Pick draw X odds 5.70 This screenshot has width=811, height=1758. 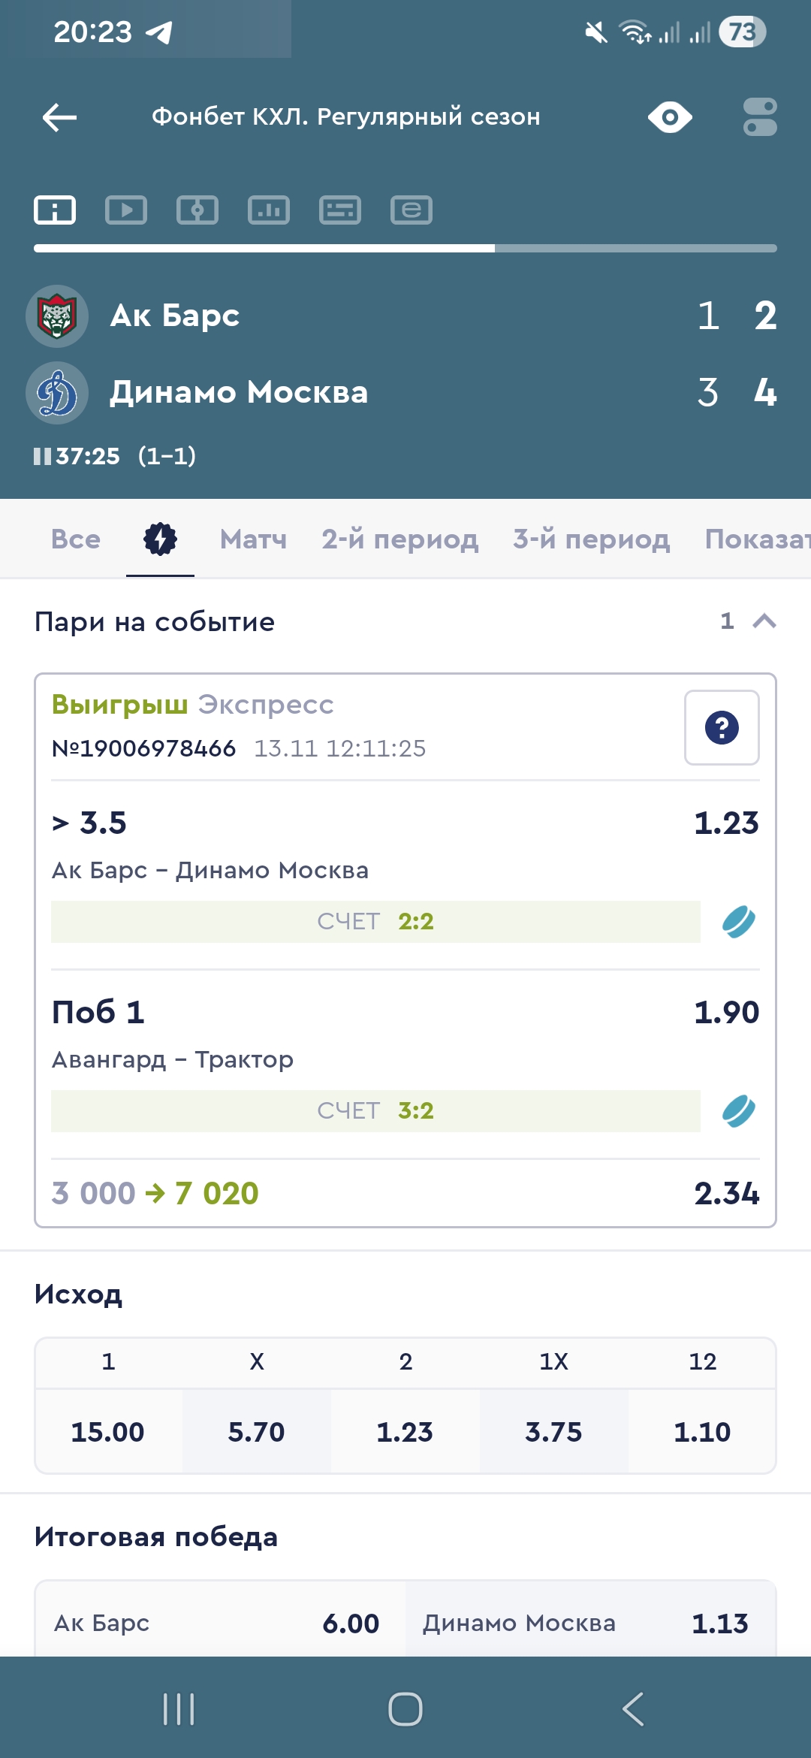tap(257, 1431)
